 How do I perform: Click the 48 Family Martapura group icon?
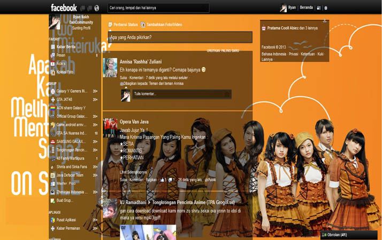(53, 158)
